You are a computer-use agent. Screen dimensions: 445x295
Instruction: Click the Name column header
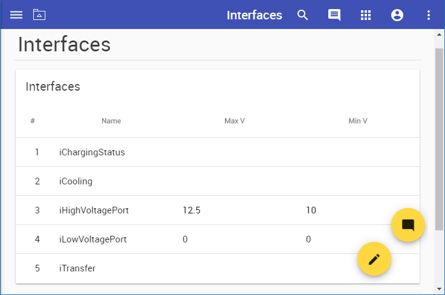(111, 121)
